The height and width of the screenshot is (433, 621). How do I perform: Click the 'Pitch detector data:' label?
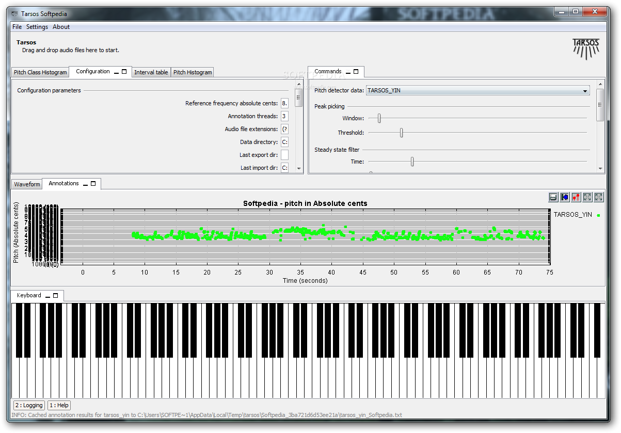[x=339, y=91]
